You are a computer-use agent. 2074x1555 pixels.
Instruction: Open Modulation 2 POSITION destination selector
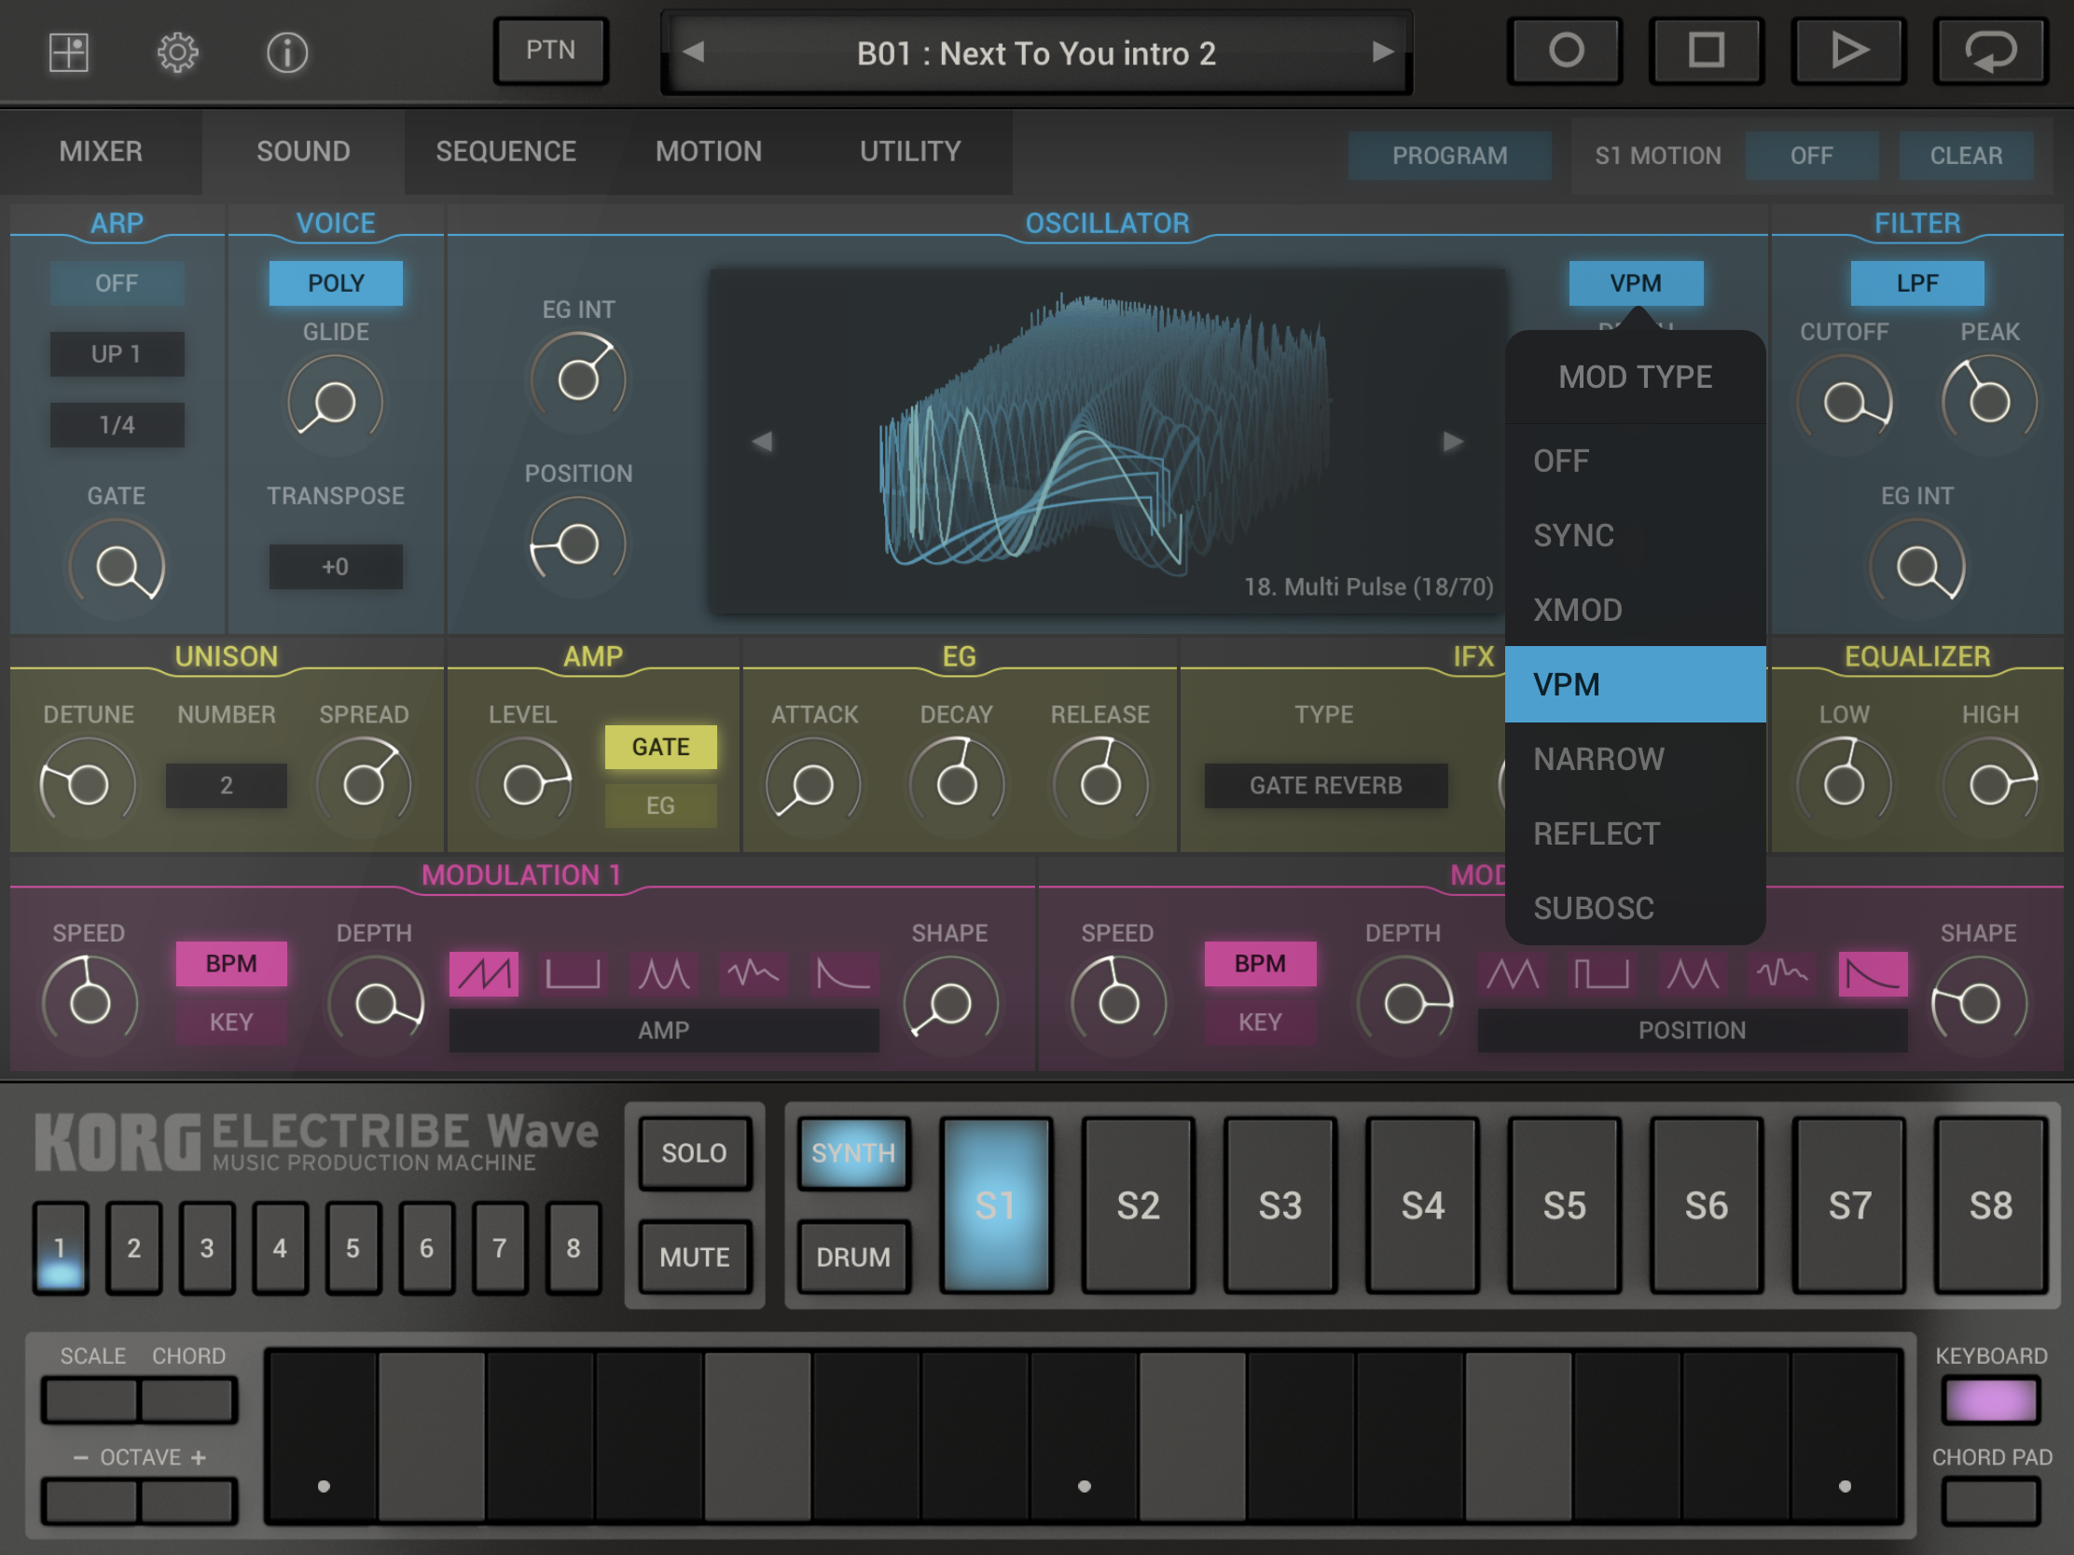tap(1692, 1030)
